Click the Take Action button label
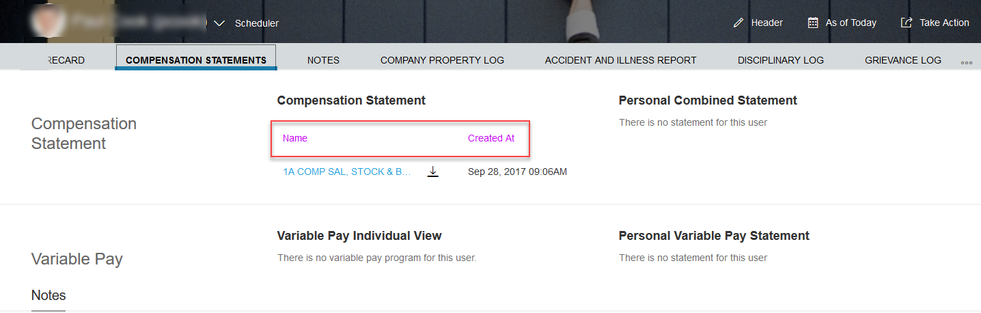 [944, 23]
